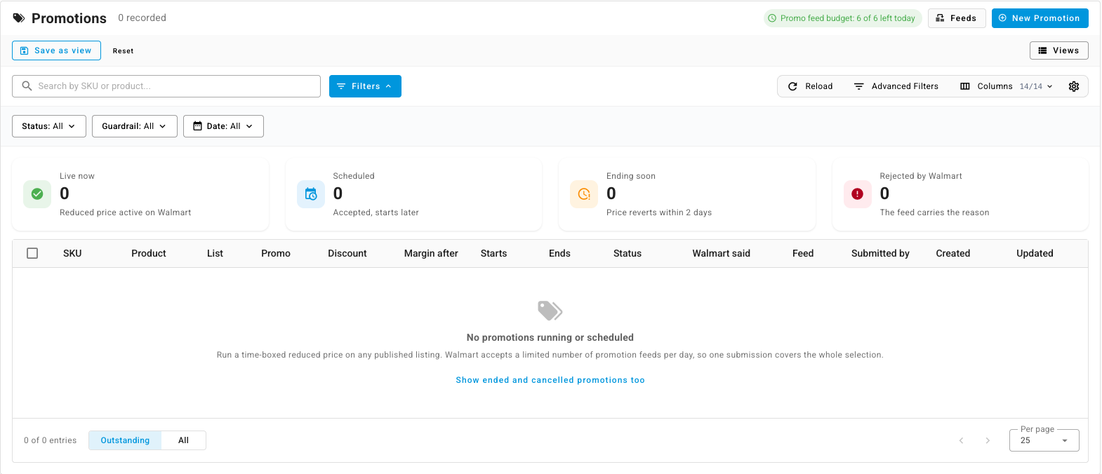The width and height of the screenshot is (1102, 474).
Task: Switch to All entries
Action: click(183, 440)
